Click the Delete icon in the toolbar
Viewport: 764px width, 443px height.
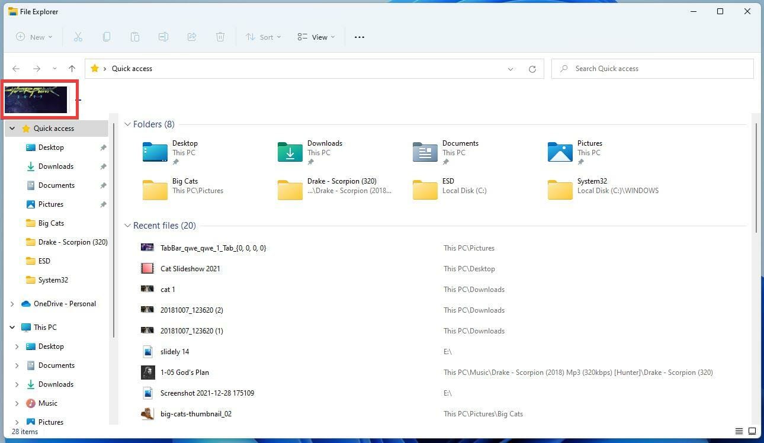[x=220, y=37]
